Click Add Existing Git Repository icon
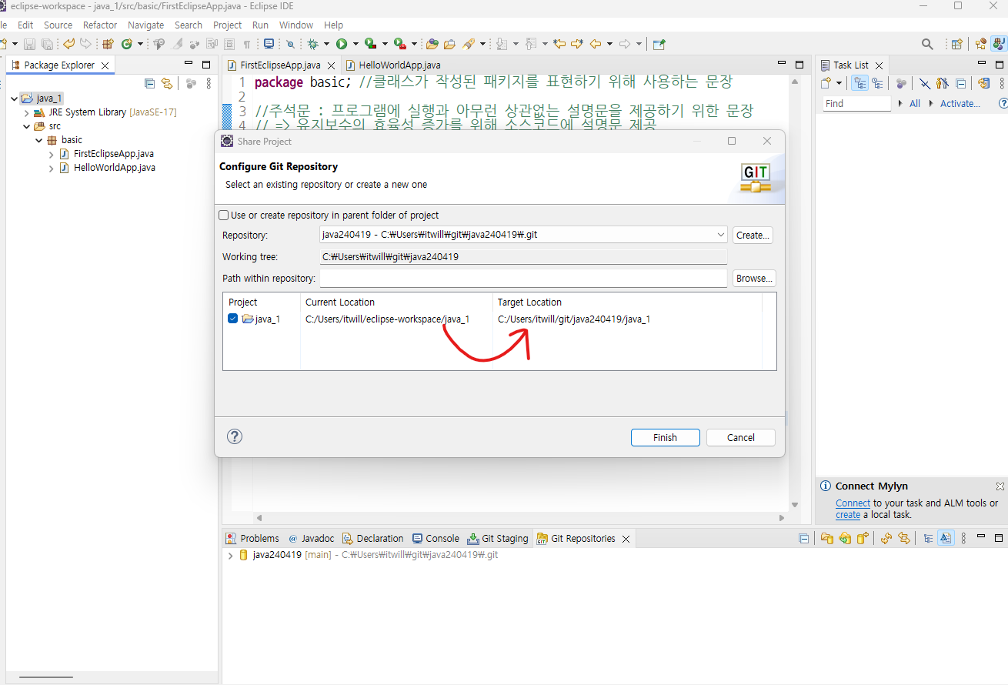 coord(827,538)
